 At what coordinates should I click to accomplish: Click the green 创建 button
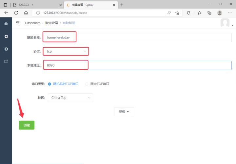[27, 125]
